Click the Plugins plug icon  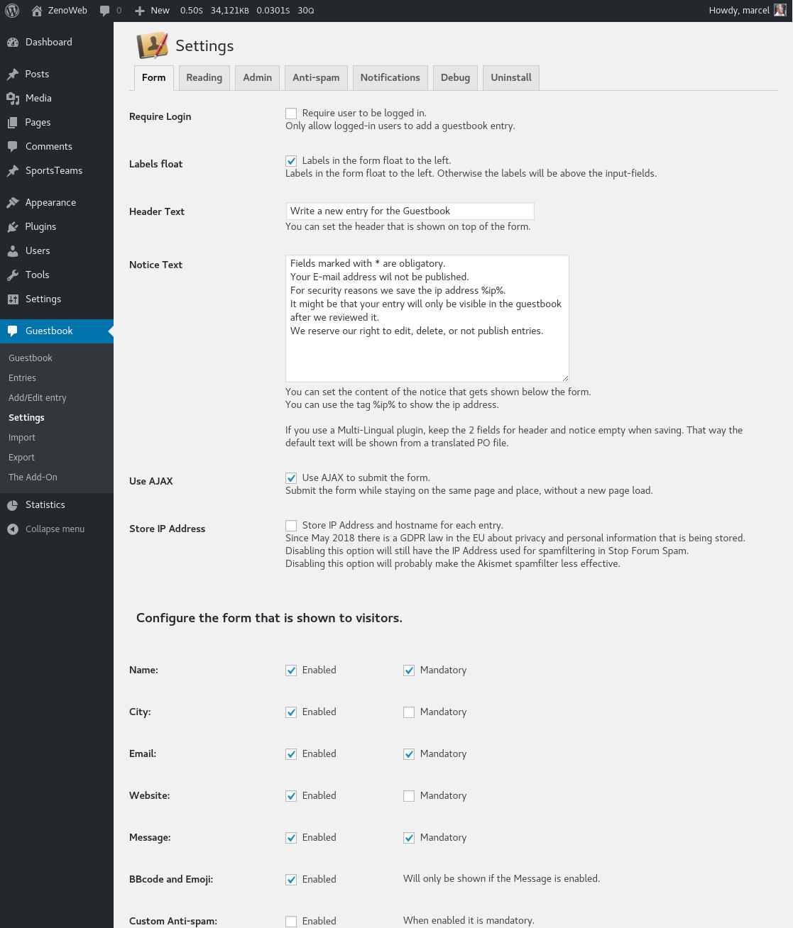[13, 227]
